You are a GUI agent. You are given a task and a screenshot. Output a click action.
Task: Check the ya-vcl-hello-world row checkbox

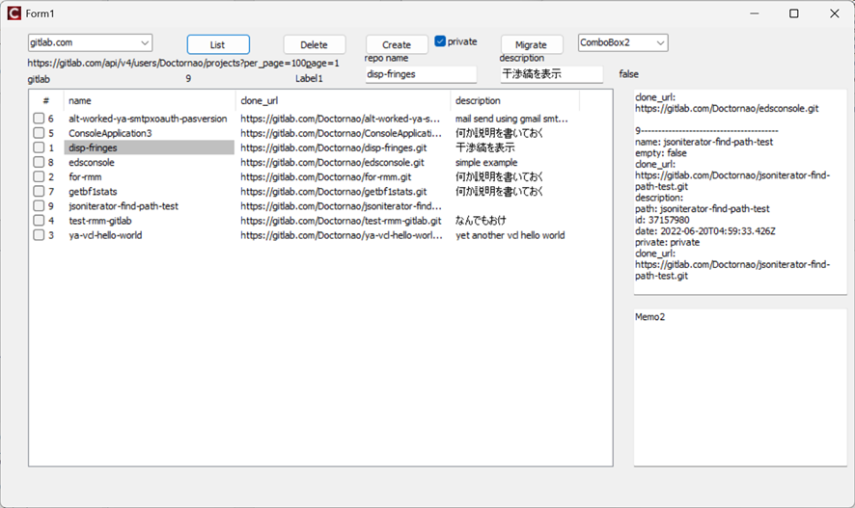coord(39,235)
